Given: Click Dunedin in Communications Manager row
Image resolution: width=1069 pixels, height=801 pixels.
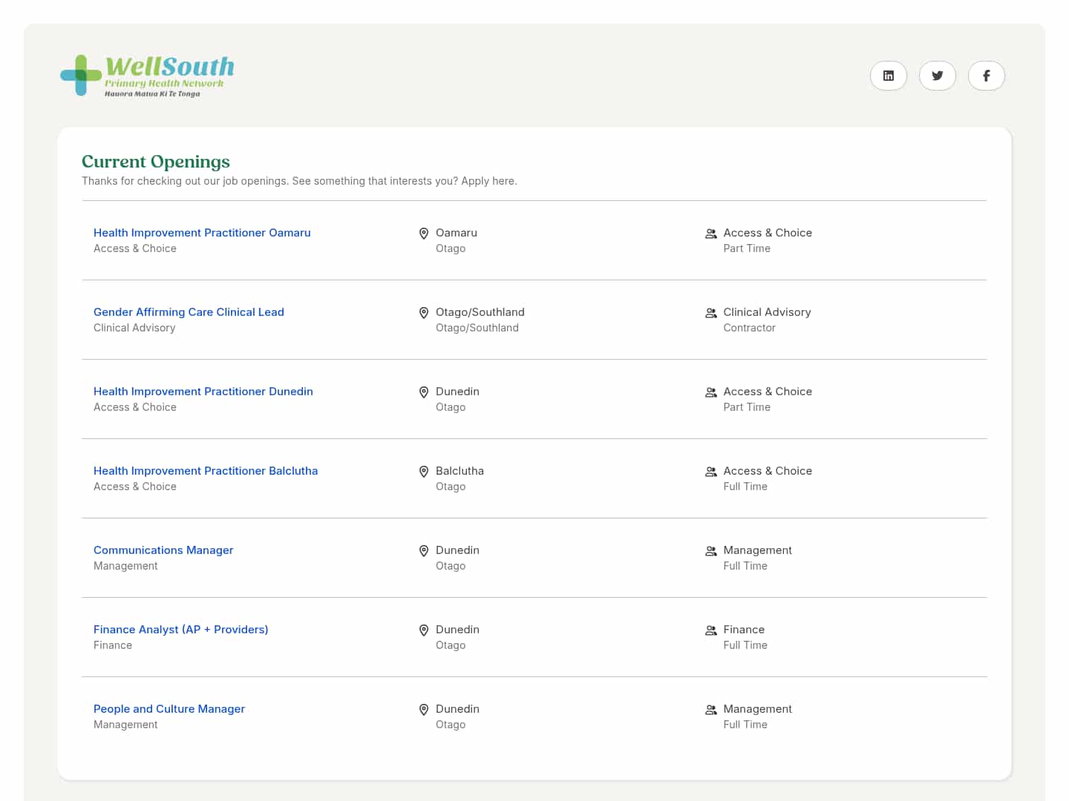Looking at the screenshot, I should (x=457, y=550).
